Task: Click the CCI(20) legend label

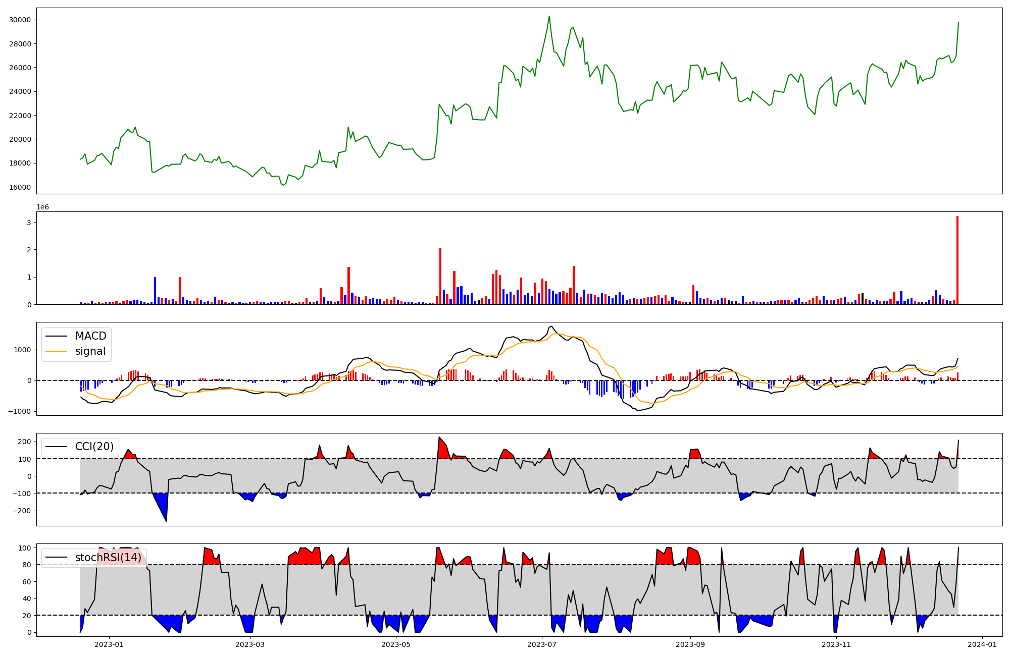Action: coord(94,447)
